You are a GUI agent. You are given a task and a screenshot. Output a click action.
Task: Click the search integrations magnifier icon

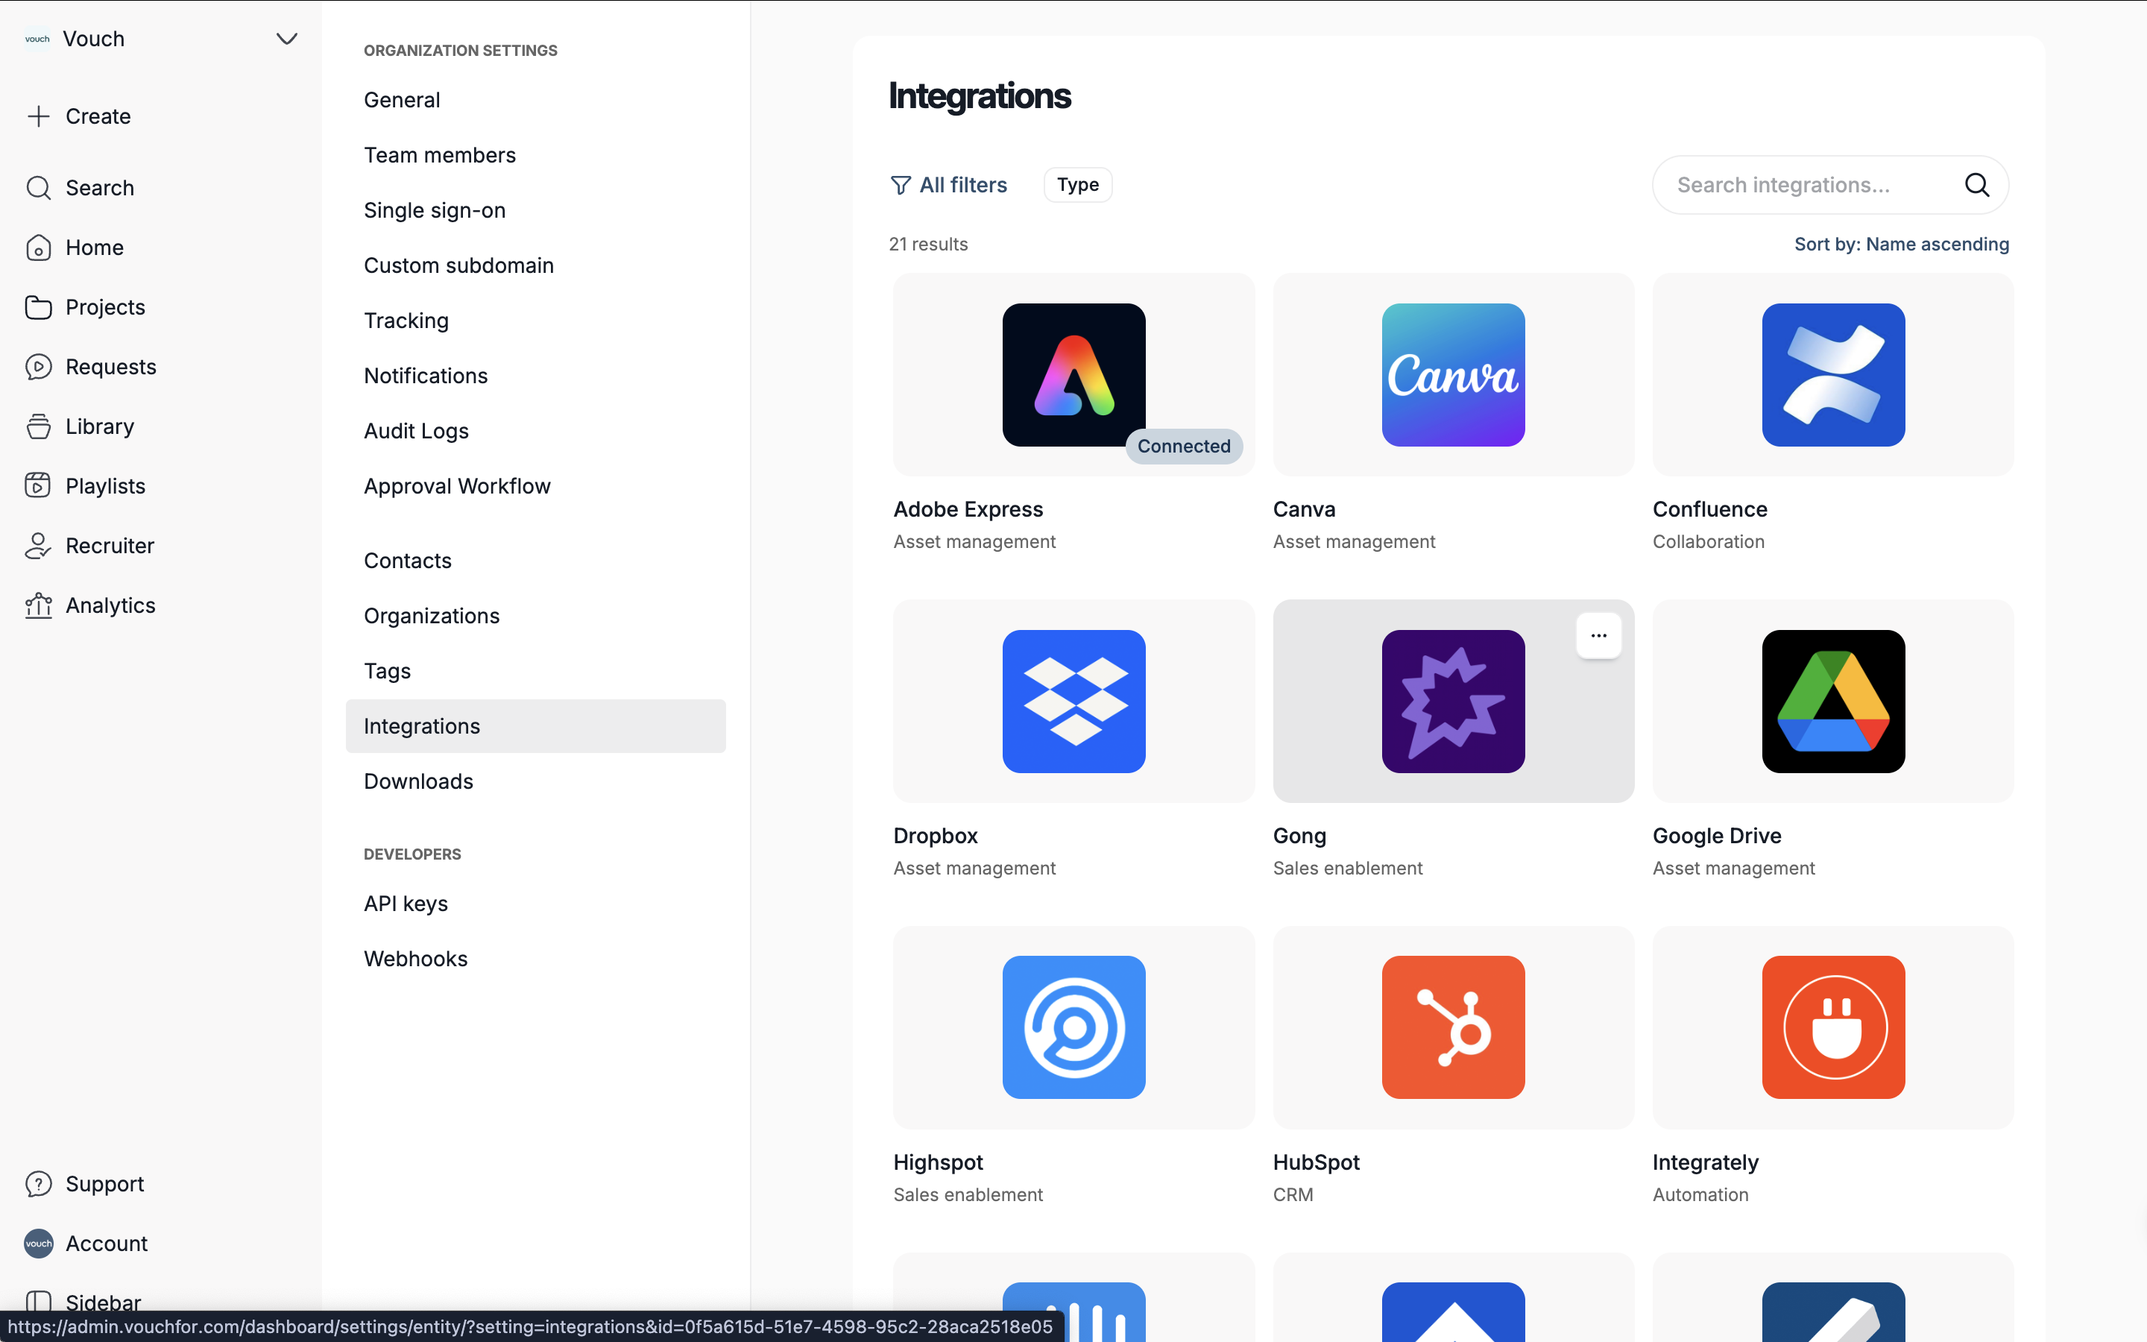(x=1976, y=185)
